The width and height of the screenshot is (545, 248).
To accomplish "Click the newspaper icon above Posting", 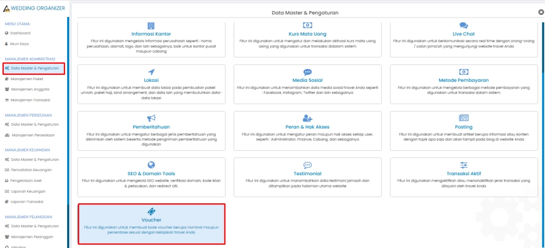I will (464, 118).
